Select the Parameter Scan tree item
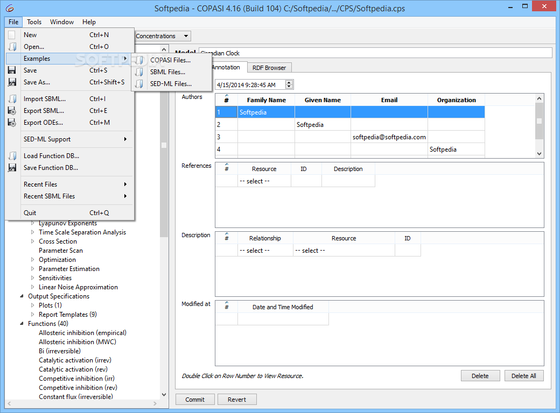 (x=61, y=251)
